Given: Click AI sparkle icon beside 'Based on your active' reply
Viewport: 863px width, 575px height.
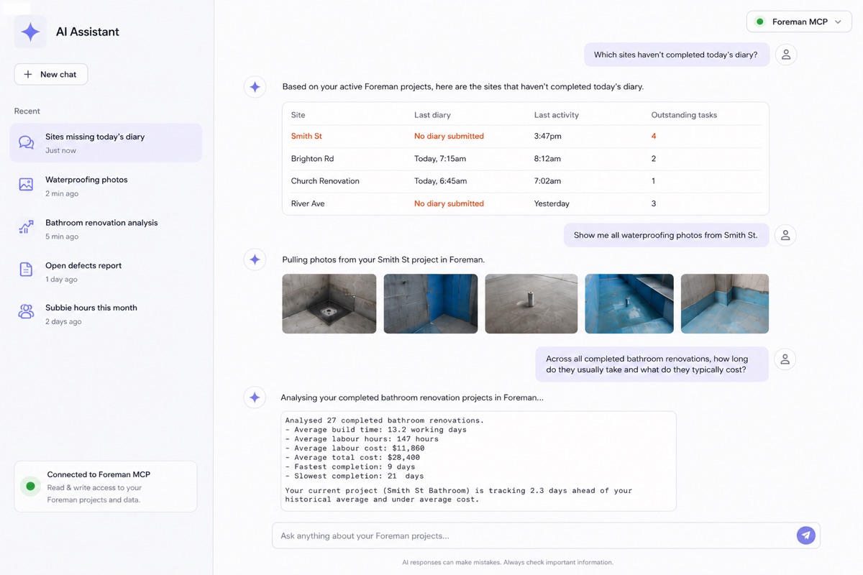Looking at the screenshot, I should (255, 87).
